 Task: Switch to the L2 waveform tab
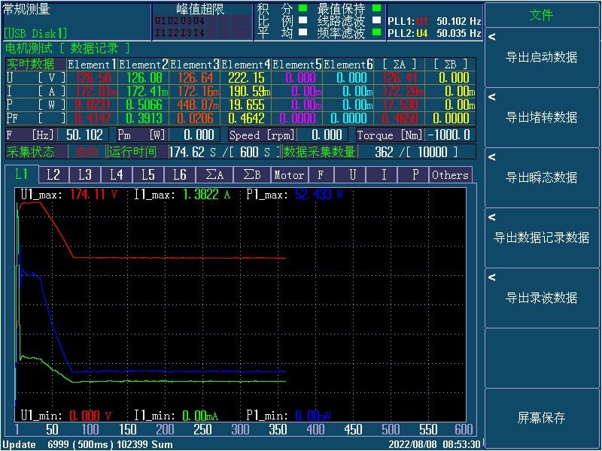pos(53,174)
